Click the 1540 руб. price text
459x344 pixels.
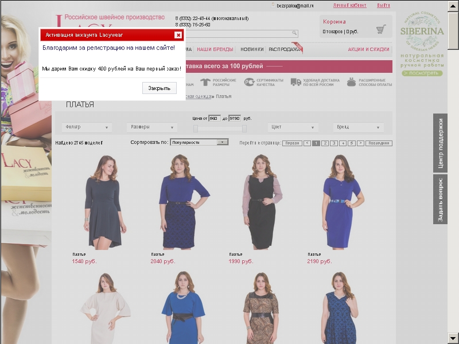click(x=84, y=261)
